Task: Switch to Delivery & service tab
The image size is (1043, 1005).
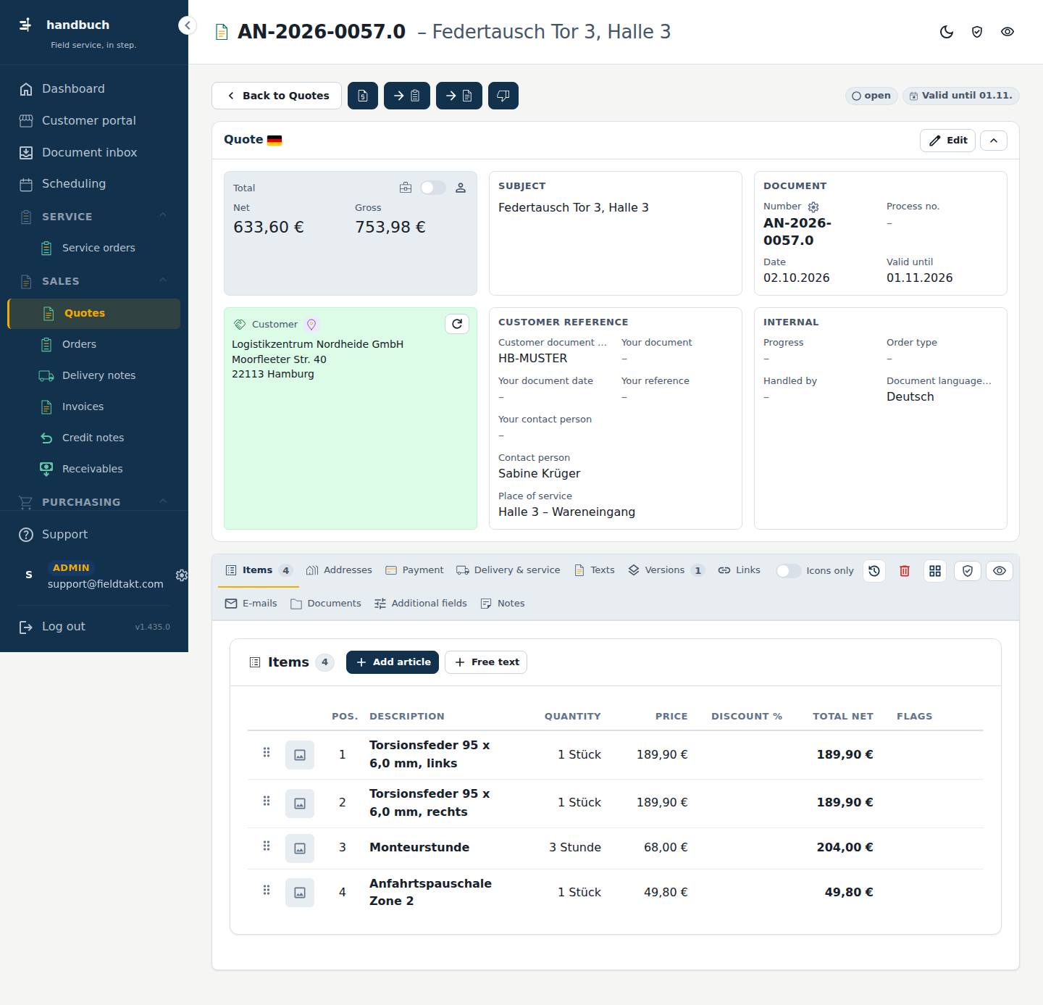Action: pyautogui.click(x=508, y=570)
